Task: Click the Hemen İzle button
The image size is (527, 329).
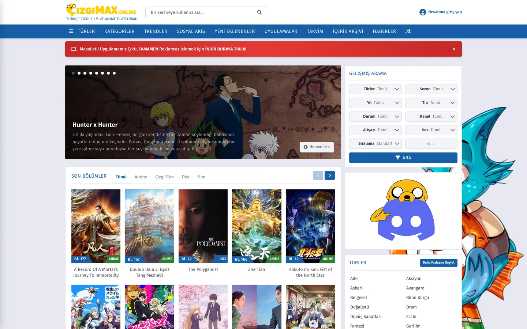Action: [x=317, y=147]
